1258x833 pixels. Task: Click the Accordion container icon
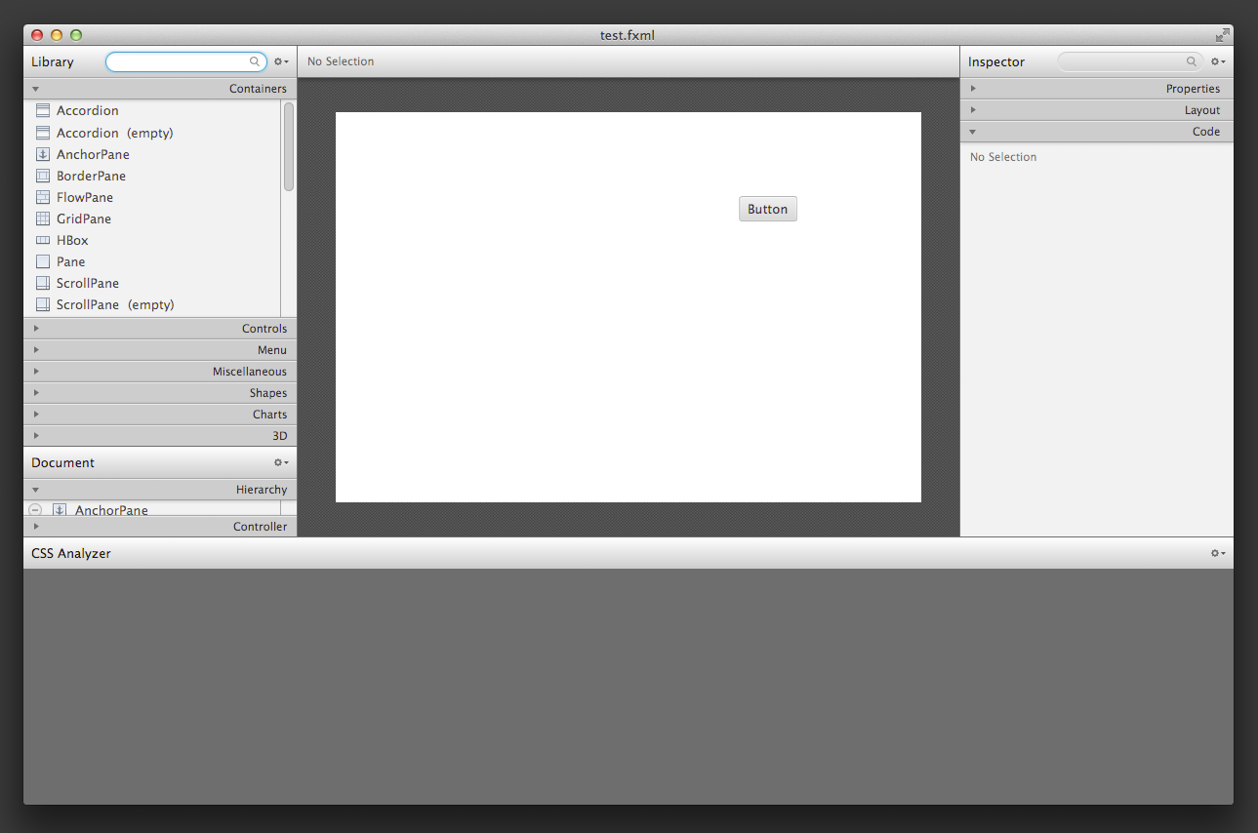coord(43,111)
